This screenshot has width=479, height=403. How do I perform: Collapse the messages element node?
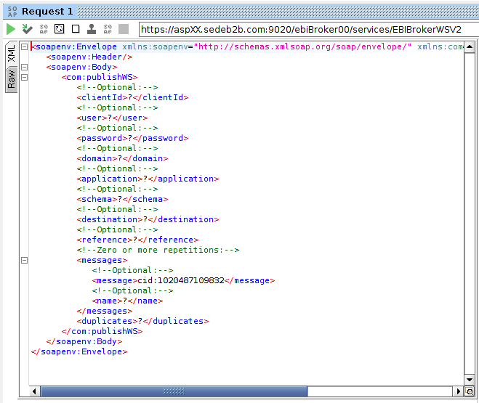tap(25, 260)
